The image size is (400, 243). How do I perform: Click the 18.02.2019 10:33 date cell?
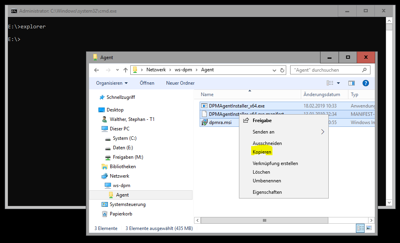tap(320, 106)
